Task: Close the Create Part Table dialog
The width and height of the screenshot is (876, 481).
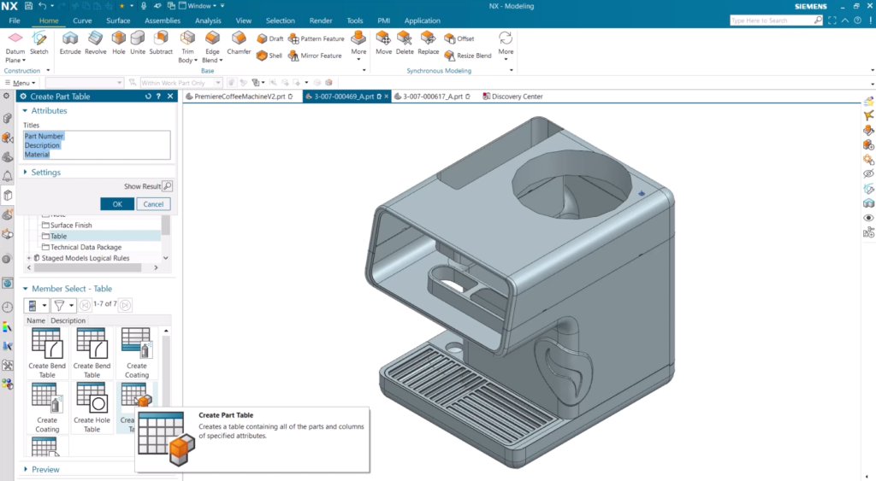Action: tap(170, 96)
